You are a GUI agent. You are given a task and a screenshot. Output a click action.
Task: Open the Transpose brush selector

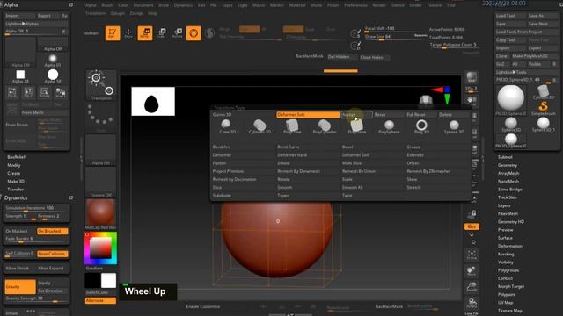pos(101,85)
